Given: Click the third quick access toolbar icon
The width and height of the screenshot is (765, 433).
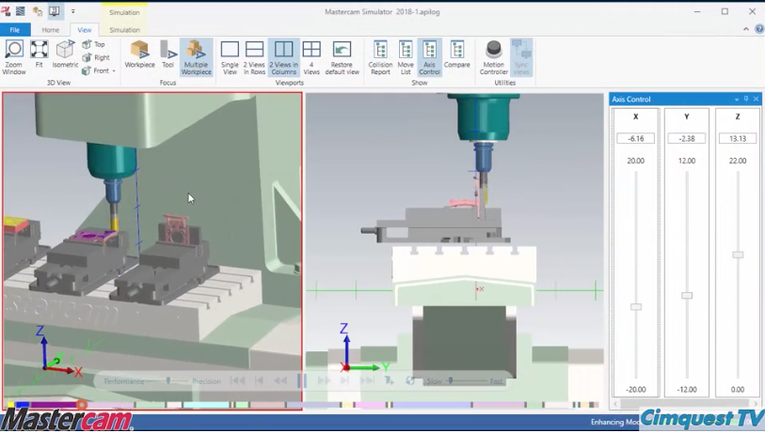Looking at the screenshot, I should coord(37,11).
